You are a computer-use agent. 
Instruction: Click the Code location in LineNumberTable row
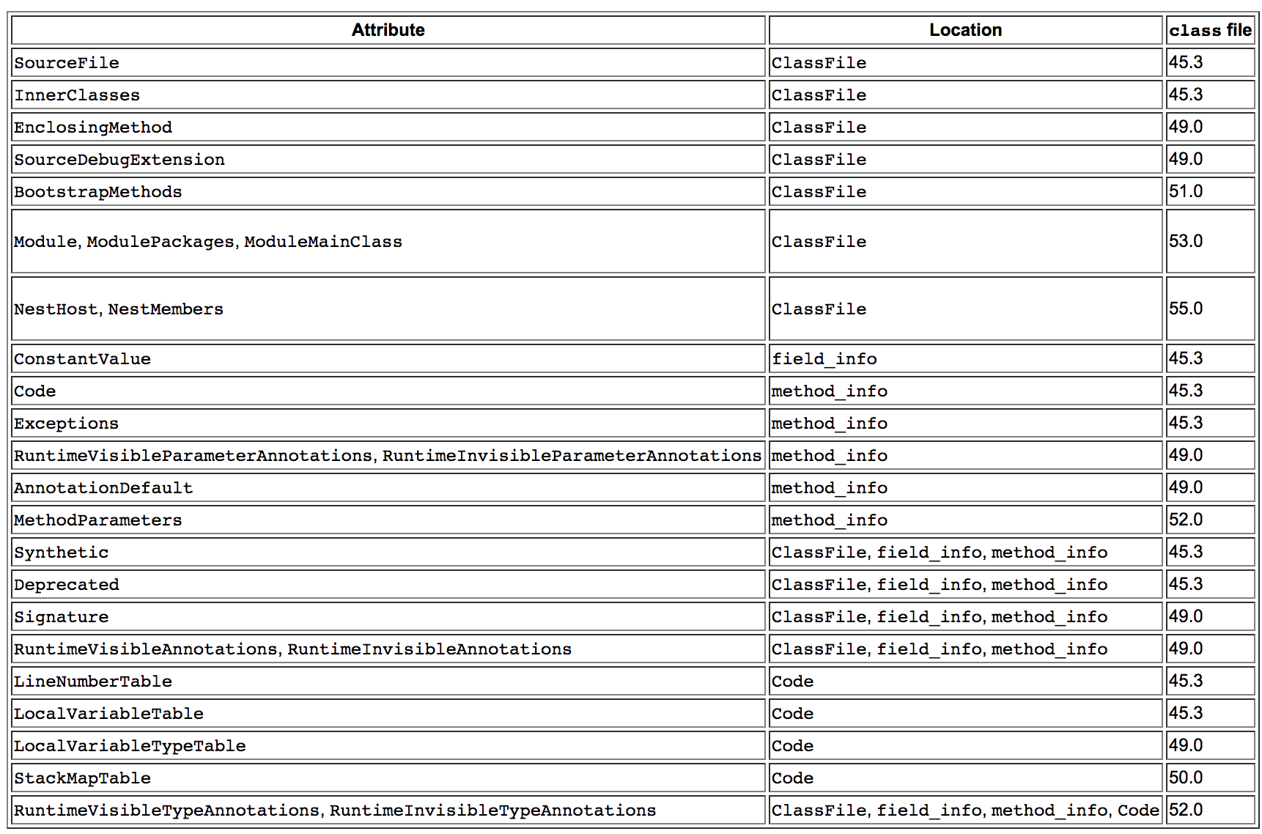point(965,681)
